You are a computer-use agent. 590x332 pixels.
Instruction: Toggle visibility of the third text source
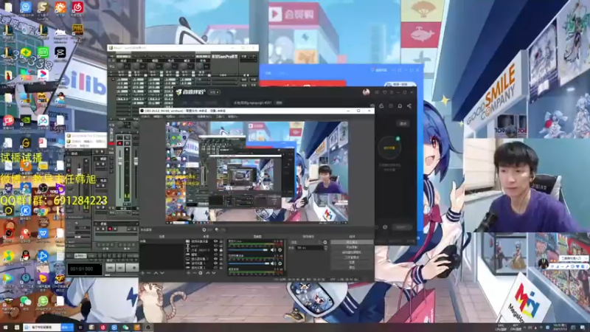pos(215,250)
